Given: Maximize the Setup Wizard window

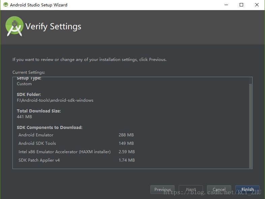Looking at the screenshot, I should click(x=241, y=5).
